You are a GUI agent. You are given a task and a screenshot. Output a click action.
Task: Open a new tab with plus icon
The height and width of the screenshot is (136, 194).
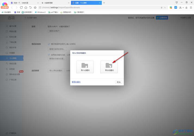click(x=104, y=3)
